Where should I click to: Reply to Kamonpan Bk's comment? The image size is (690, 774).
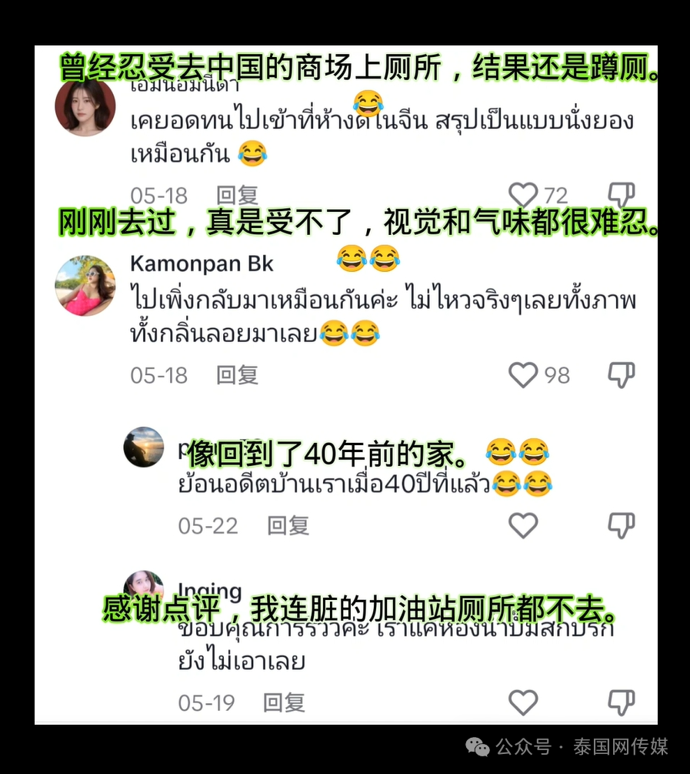[x=237, y=375]
